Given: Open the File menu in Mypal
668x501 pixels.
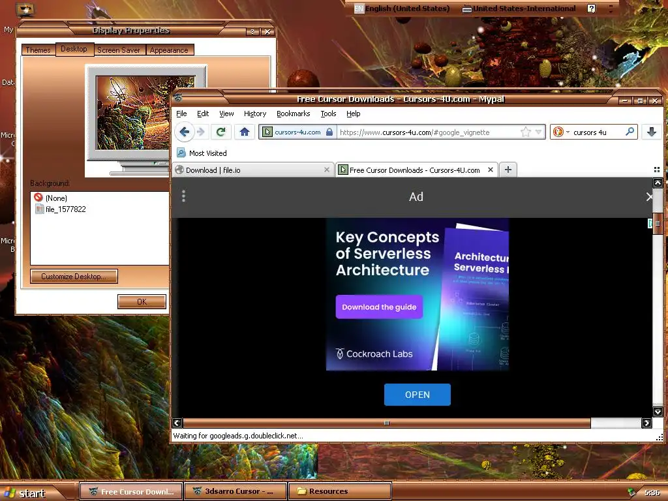Looking at the screenshot, I should click(181, 114).
